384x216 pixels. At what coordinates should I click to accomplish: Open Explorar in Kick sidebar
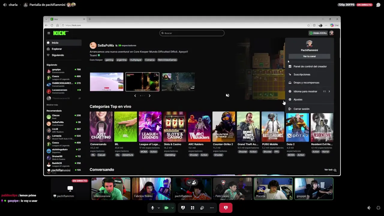[x=64, y=49]
